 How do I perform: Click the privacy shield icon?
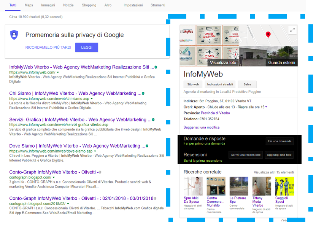[x=14, y=35]
